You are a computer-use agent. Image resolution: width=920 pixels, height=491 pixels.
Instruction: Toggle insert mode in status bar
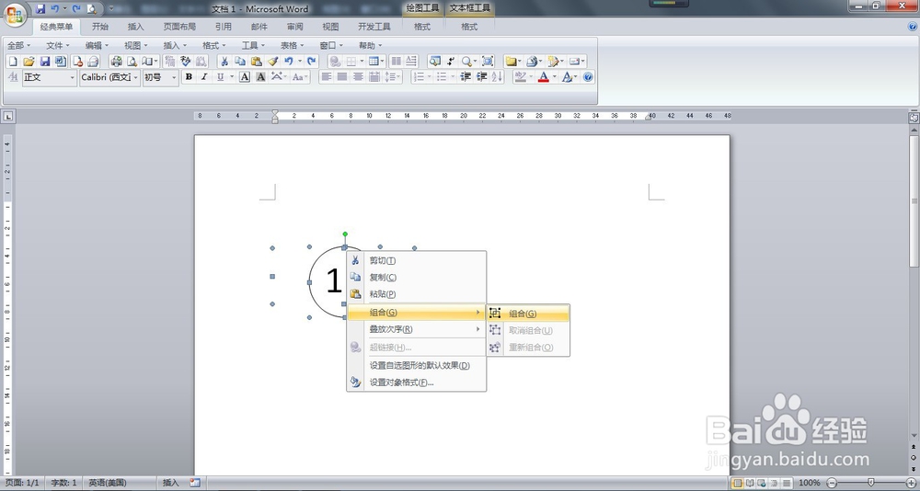pos(170,483)
